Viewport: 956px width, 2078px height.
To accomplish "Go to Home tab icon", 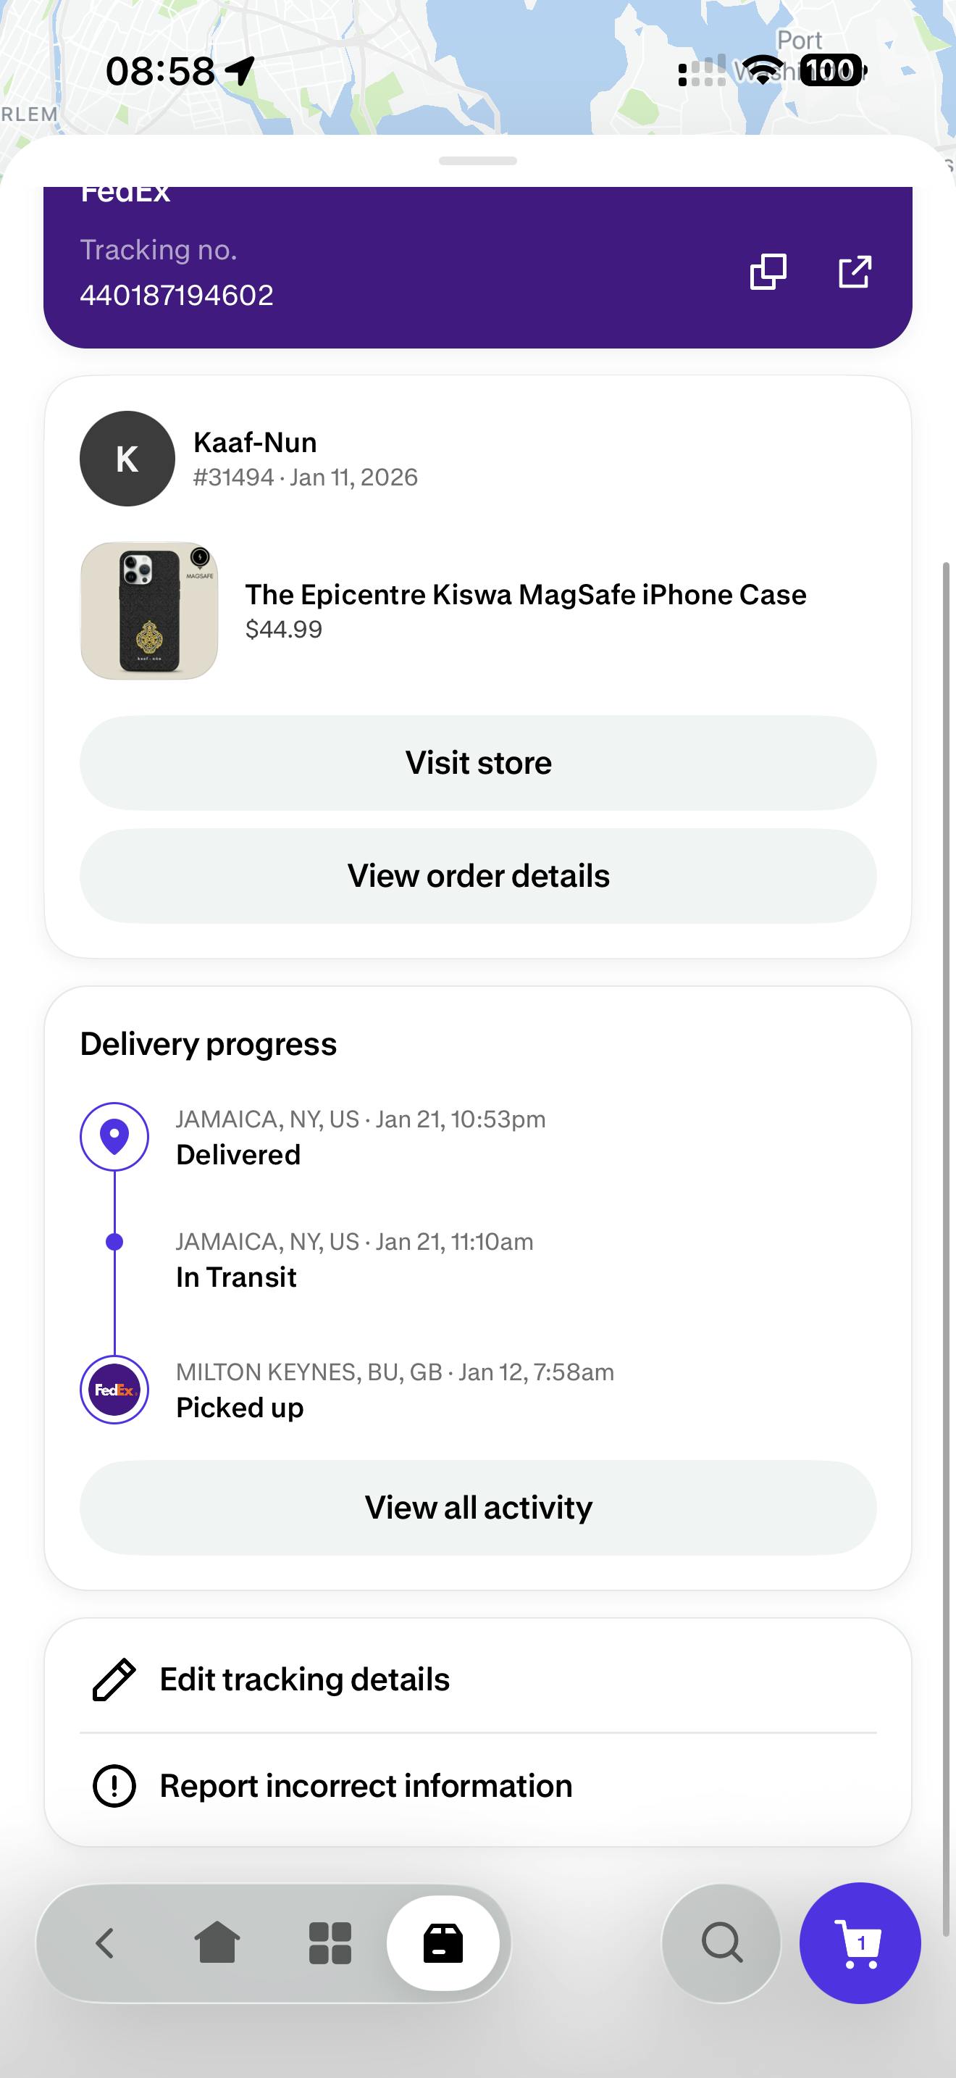I will 218,1943.
